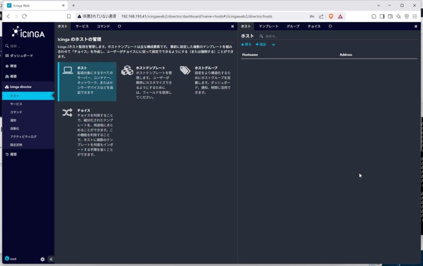Open Brave Rewards triangle icon

[340, 16]
